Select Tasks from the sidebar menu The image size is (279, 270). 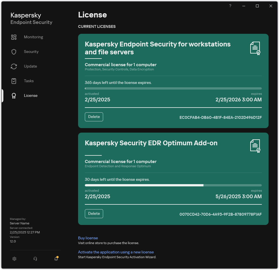pos(28,81)
